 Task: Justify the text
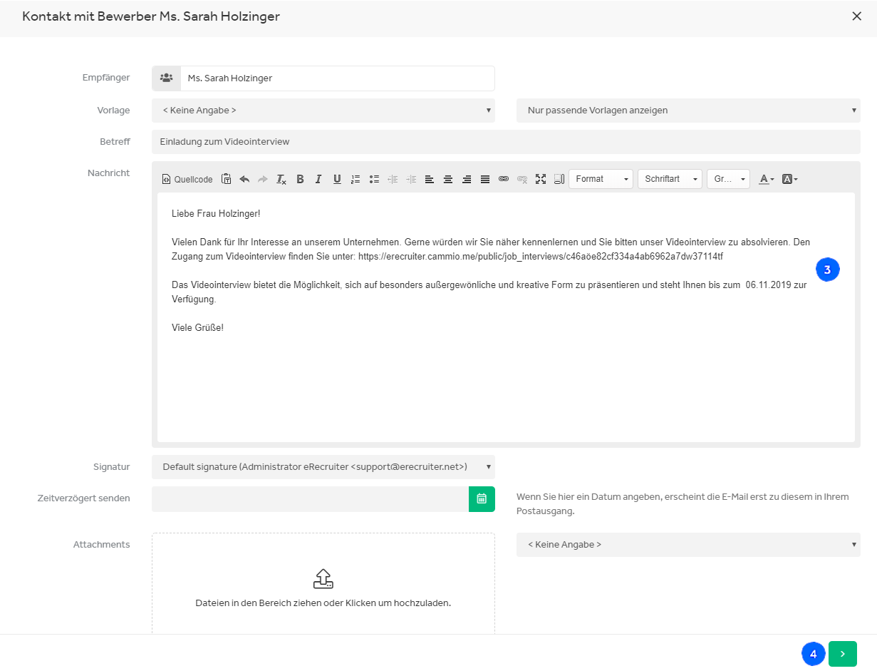(x=485, y=179)
